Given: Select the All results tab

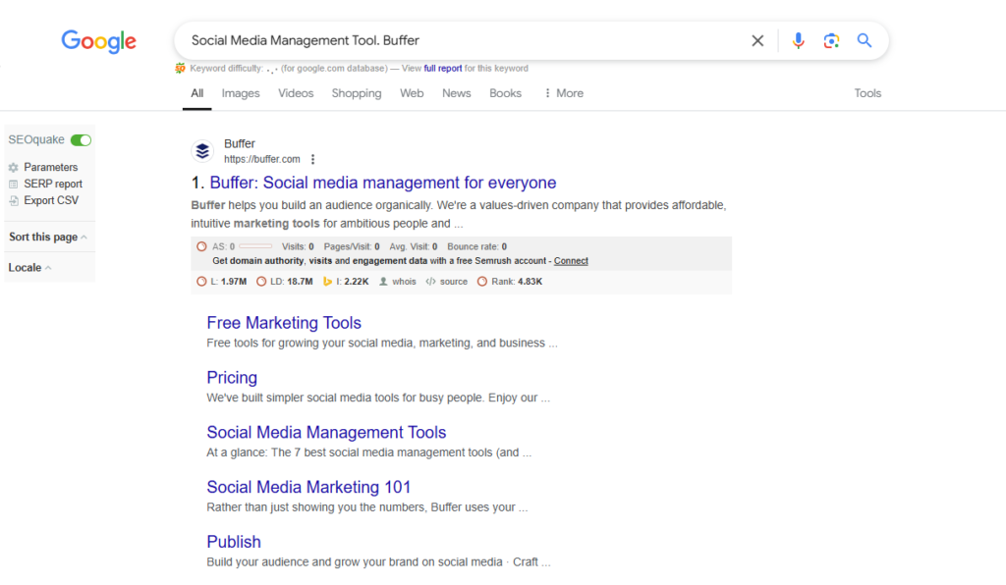Looking at the screenshot, I should click(196, 93).
